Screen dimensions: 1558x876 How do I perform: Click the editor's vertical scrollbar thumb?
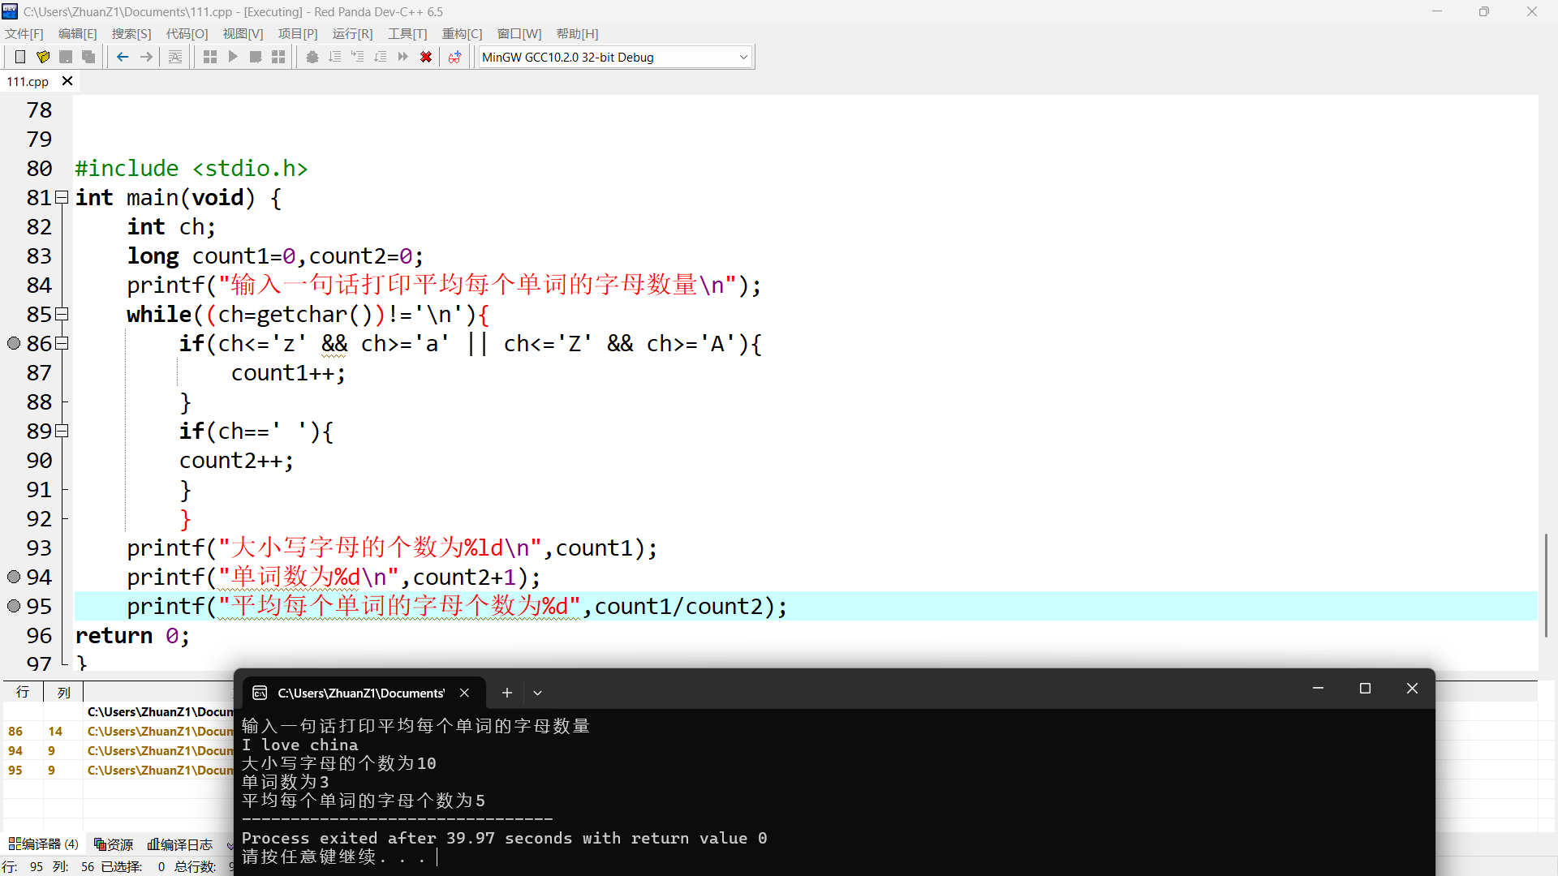pos(1546,584)
